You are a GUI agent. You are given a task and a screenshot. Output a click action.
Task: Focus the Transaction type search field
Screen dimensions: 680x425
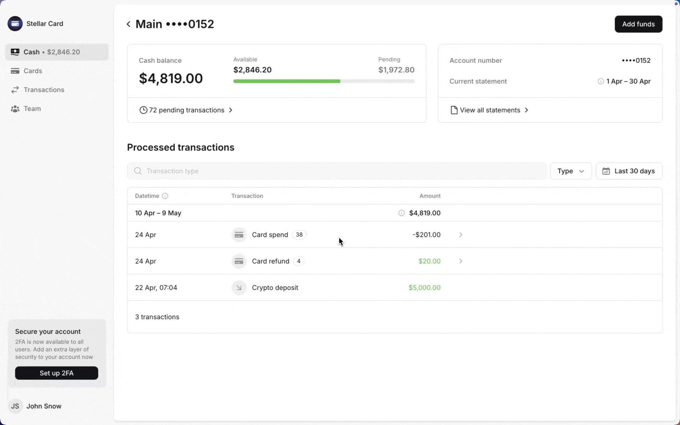tap(337, 171)
